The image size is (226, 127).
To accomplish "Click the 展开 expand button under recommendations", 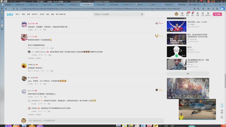I will 188,74.
